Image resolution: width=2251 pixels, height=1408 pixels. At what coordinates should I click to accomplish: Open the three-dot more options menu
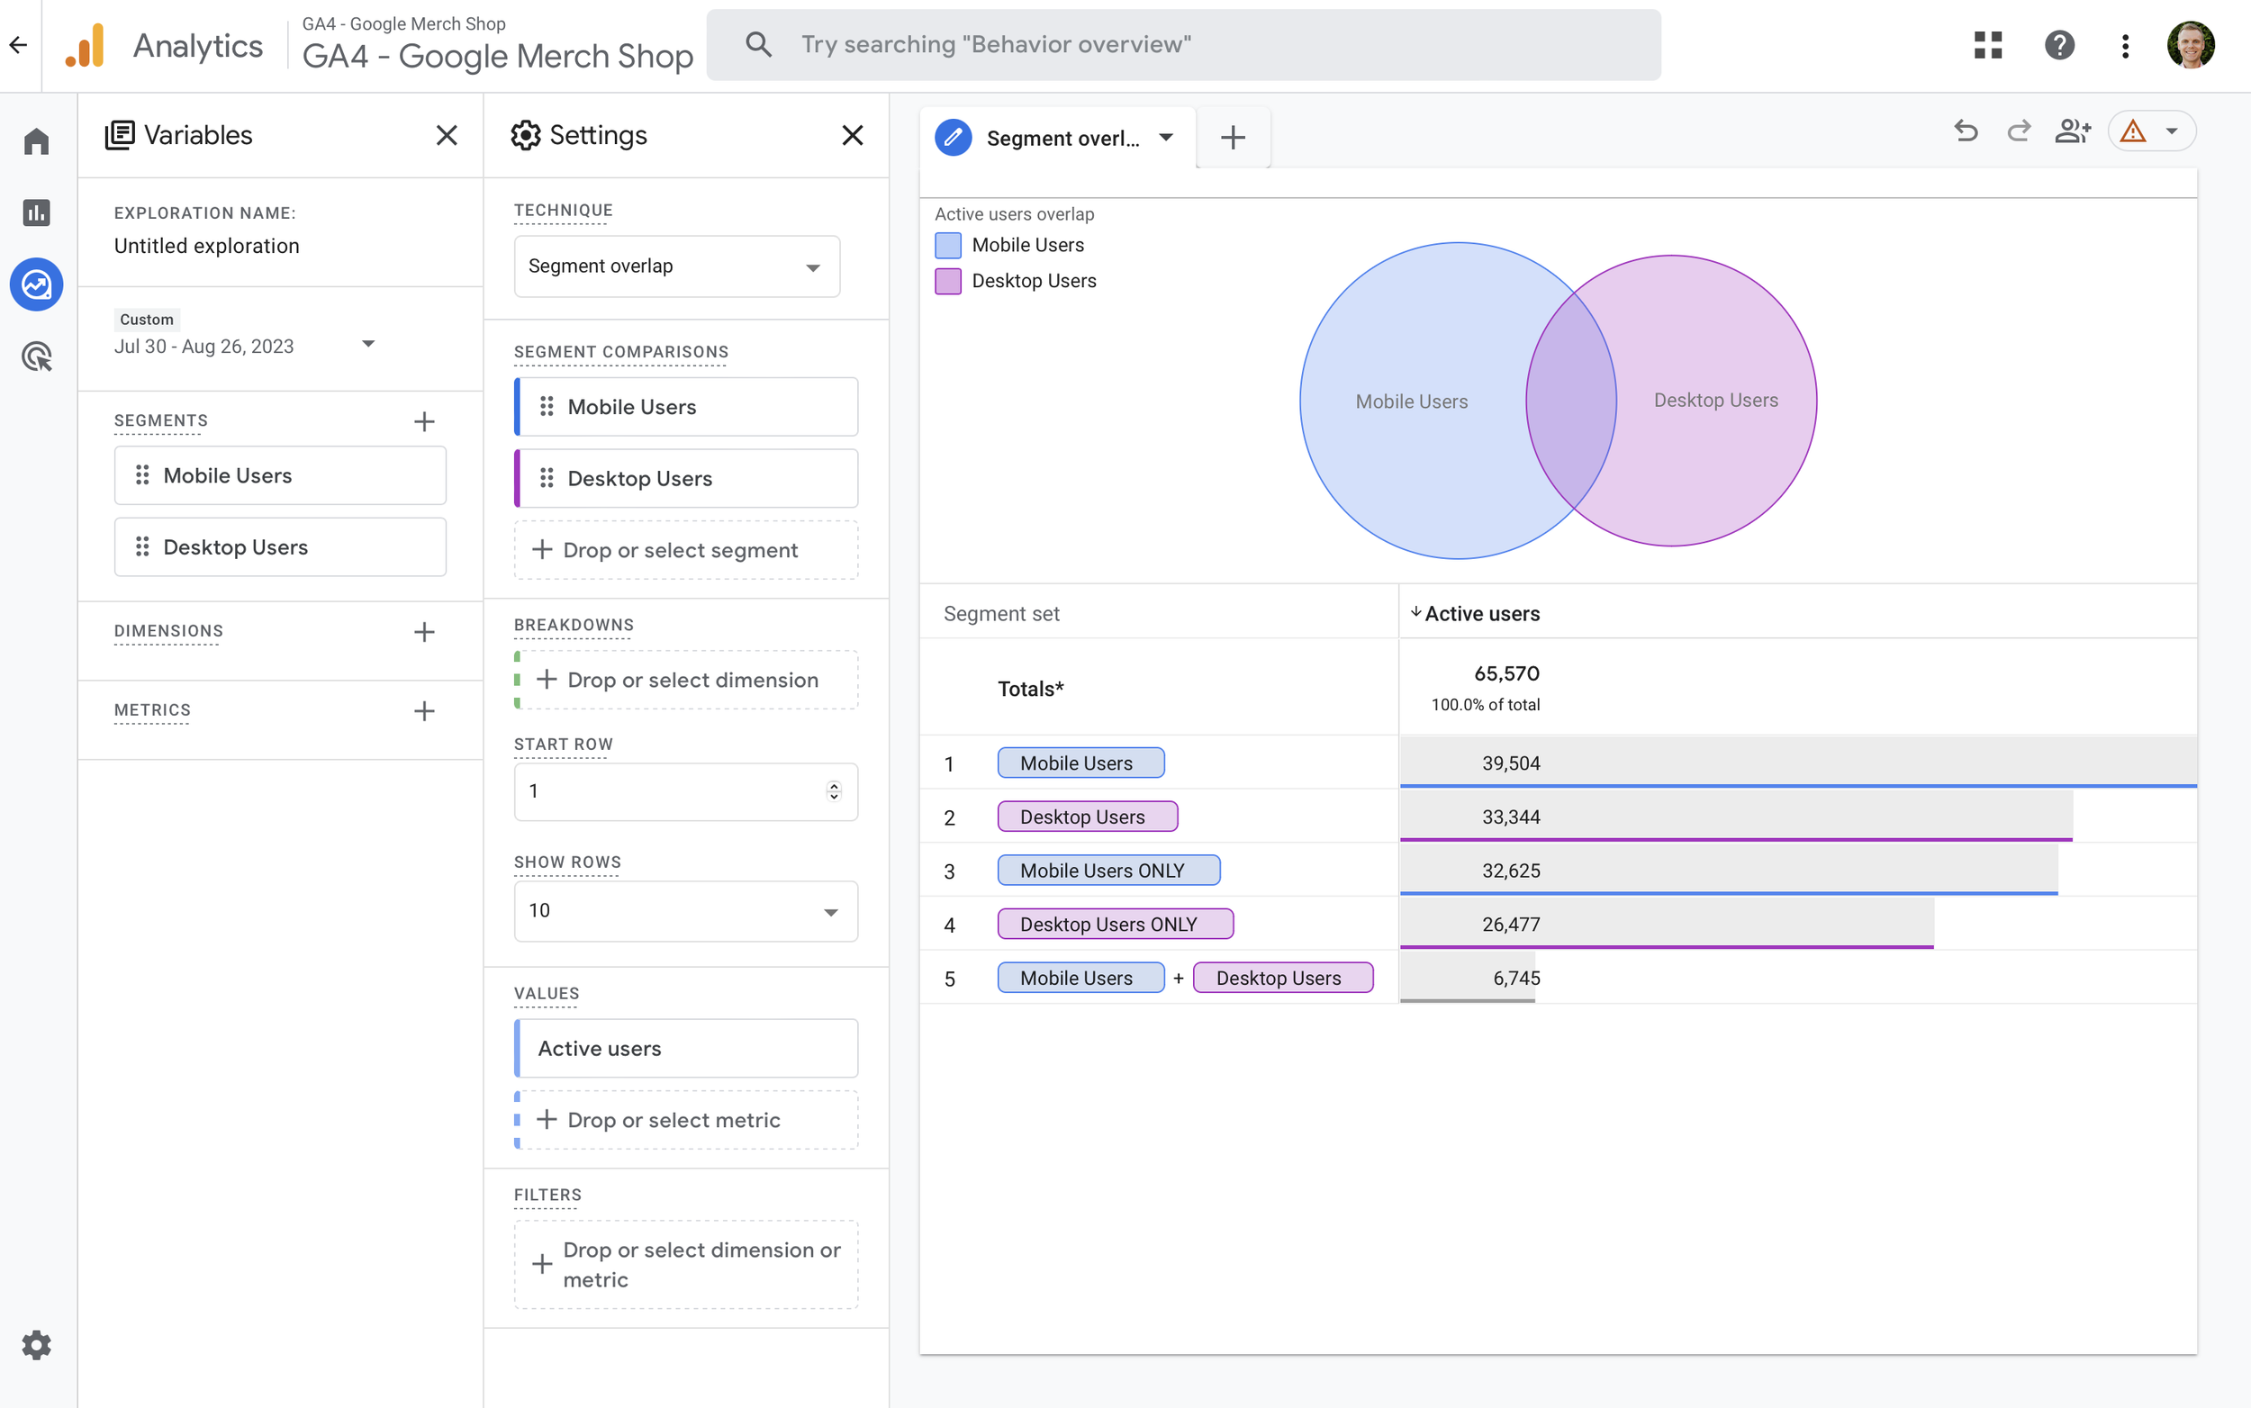[2125, 45]
